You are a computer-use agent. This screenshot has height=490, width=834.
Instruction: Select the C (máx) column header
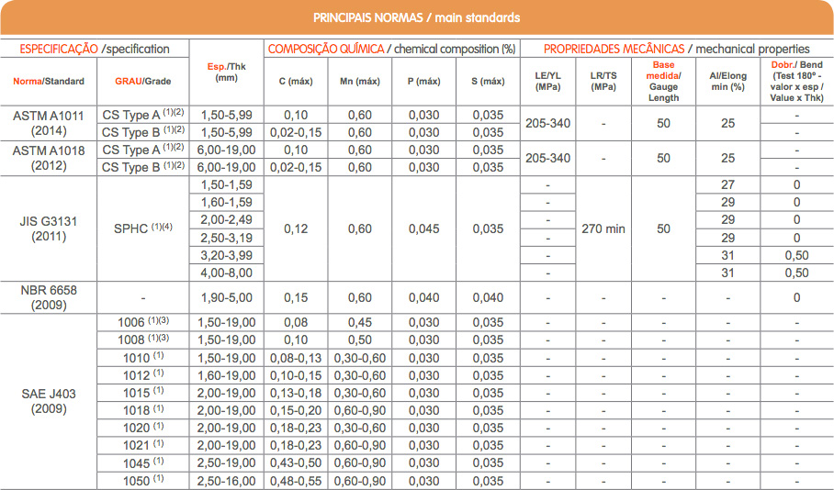296,82
